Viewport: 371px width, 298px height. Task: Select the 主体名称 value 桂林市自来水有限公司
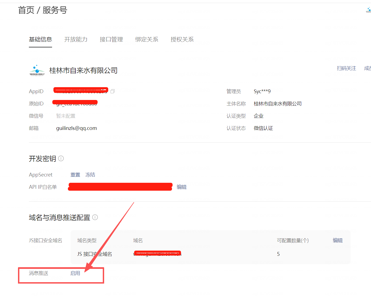coord(278,104)
